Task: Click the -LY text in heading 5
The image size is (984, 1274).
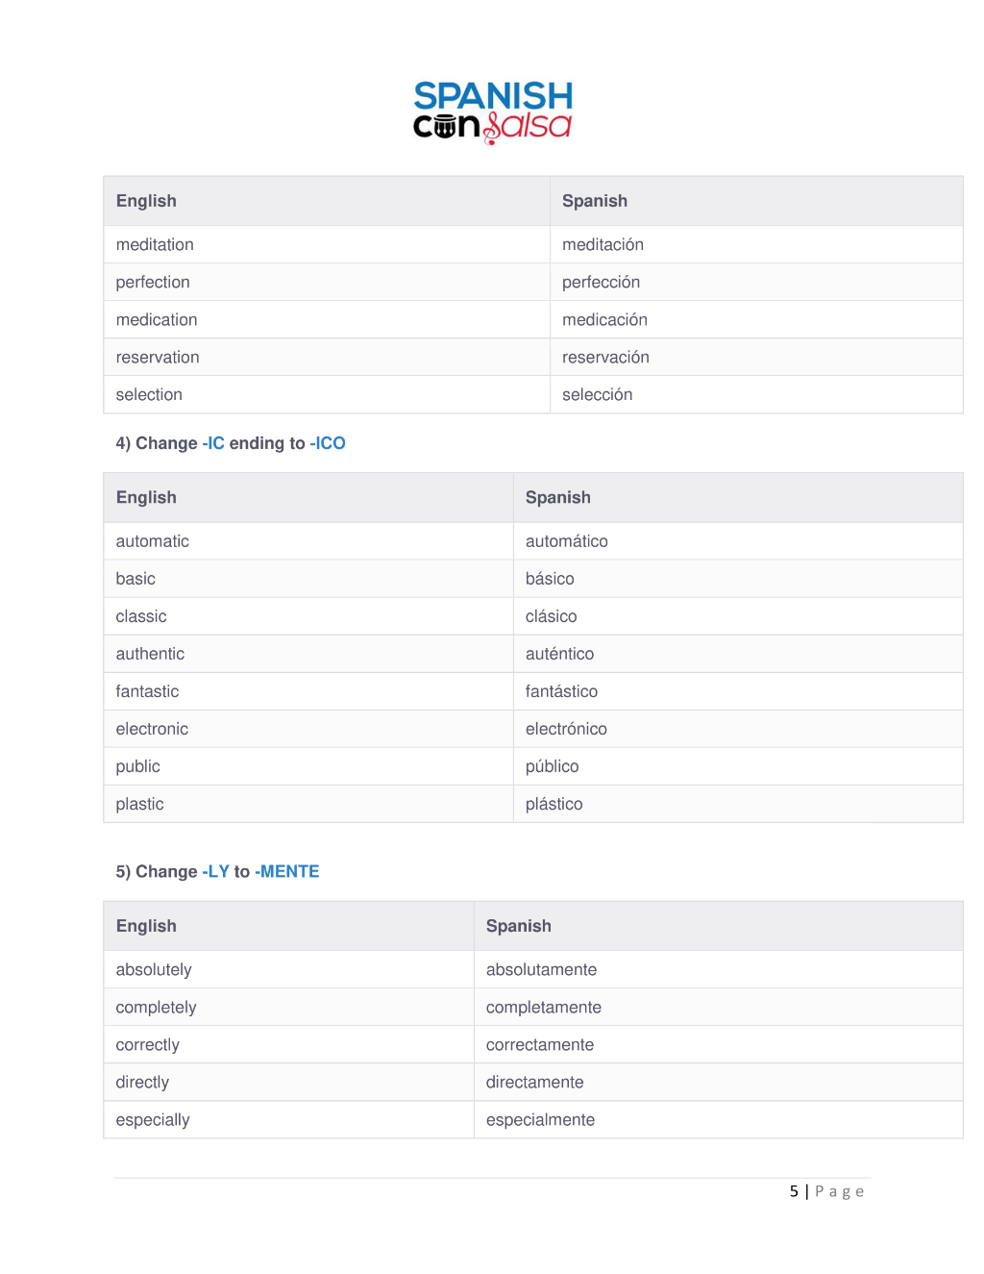Action: tap(216, 872)
